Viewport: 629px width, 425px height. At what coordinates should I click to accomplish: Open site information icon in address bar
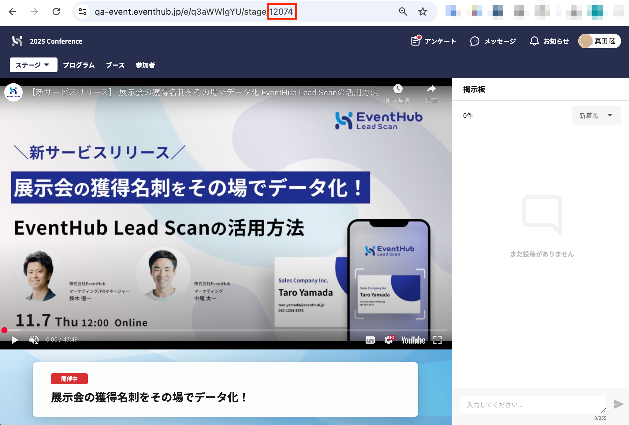point(83,12)
